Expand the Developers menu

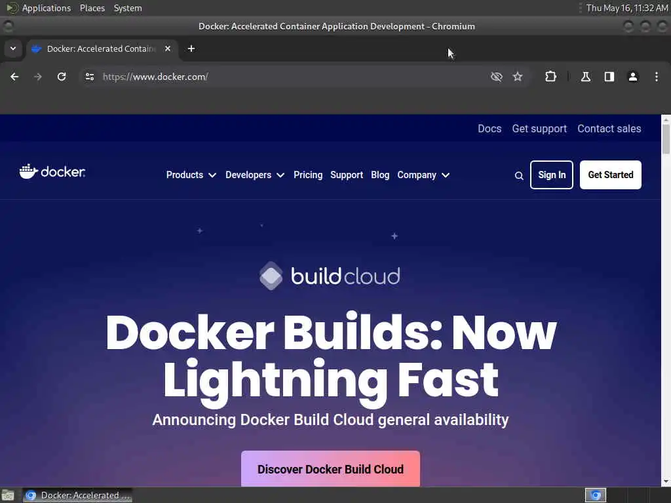tap(255, 175)
